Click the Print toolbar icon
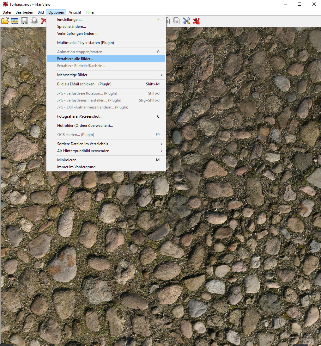 tap(34, 21)
